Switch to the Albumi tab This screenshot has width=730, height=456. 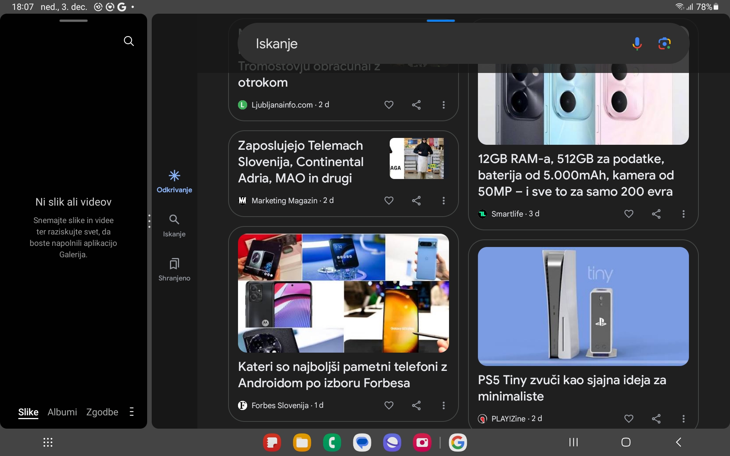tap(62, 412)
